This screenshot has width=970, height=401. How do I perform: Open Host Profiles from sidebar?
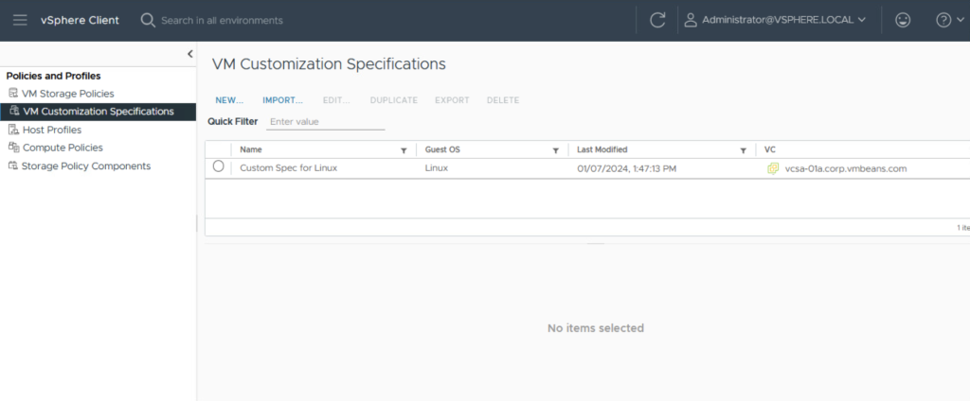(51, 130)
